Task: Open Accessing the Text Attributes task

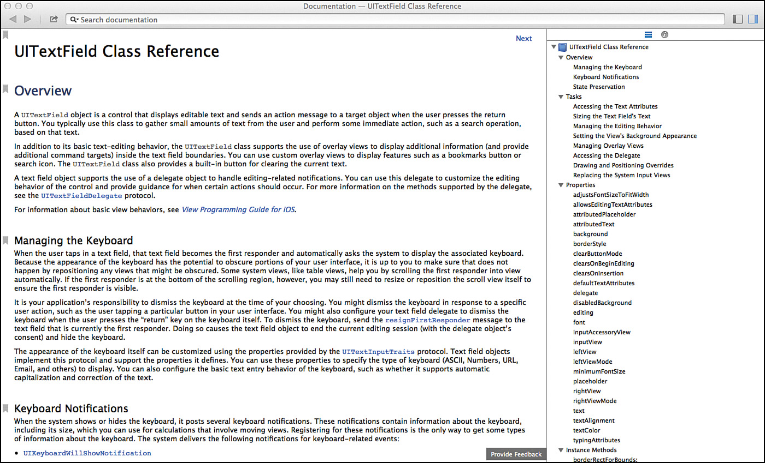Action: tap(615, 106)
